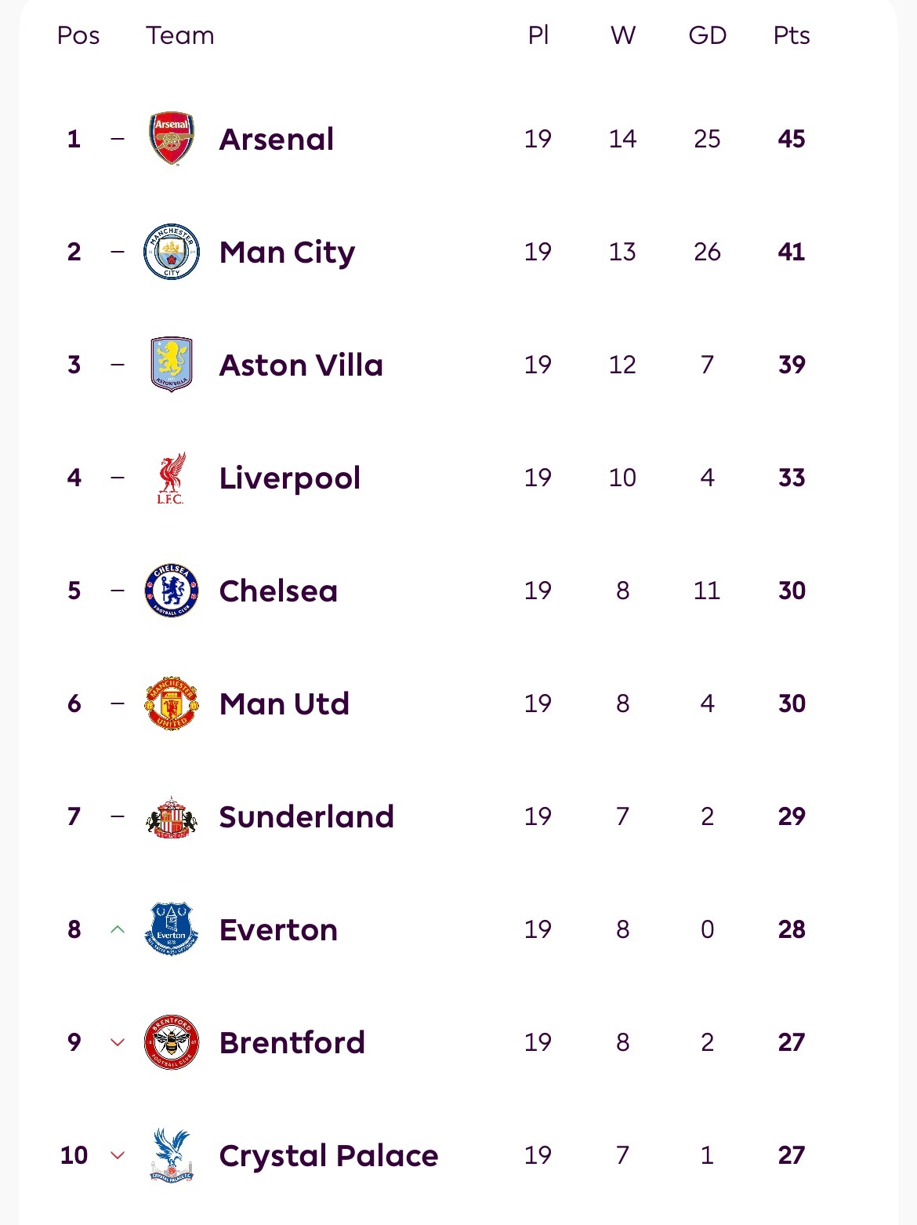The image size is (917, 1225).
Task: Tap the Chelsea club badge
Action: (x=172, y=591)
